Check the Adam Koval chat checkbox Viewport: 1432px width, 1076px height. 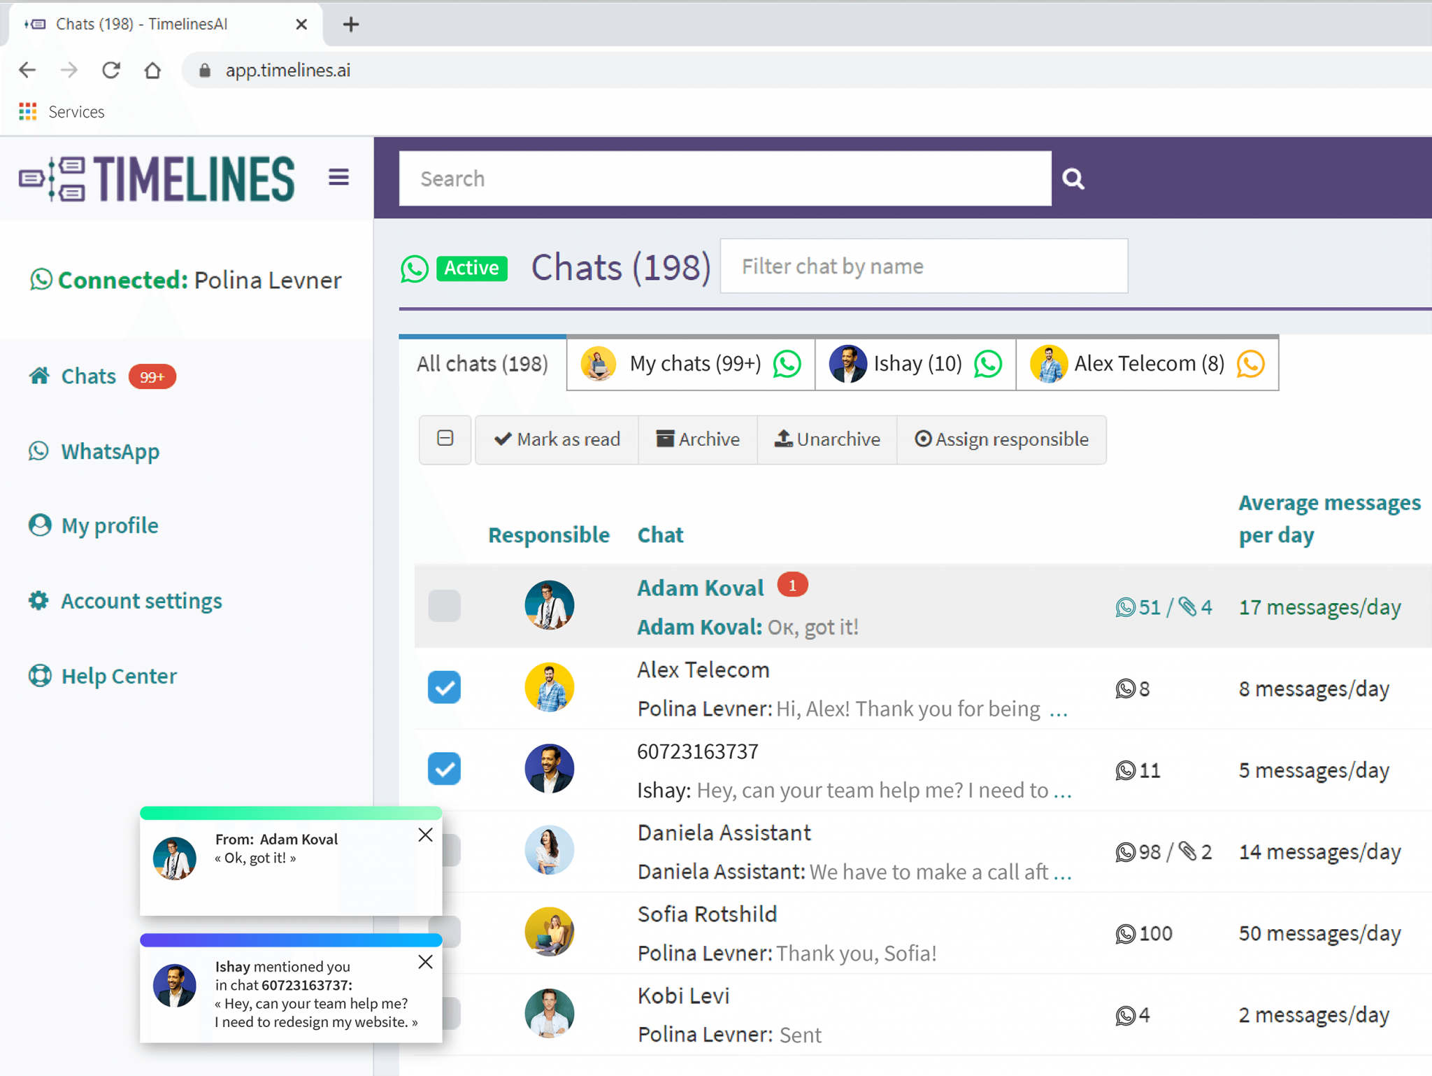pos(444,606)
